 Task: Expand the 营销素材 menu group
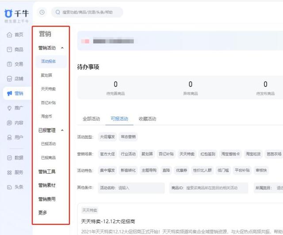click(47, 185)
